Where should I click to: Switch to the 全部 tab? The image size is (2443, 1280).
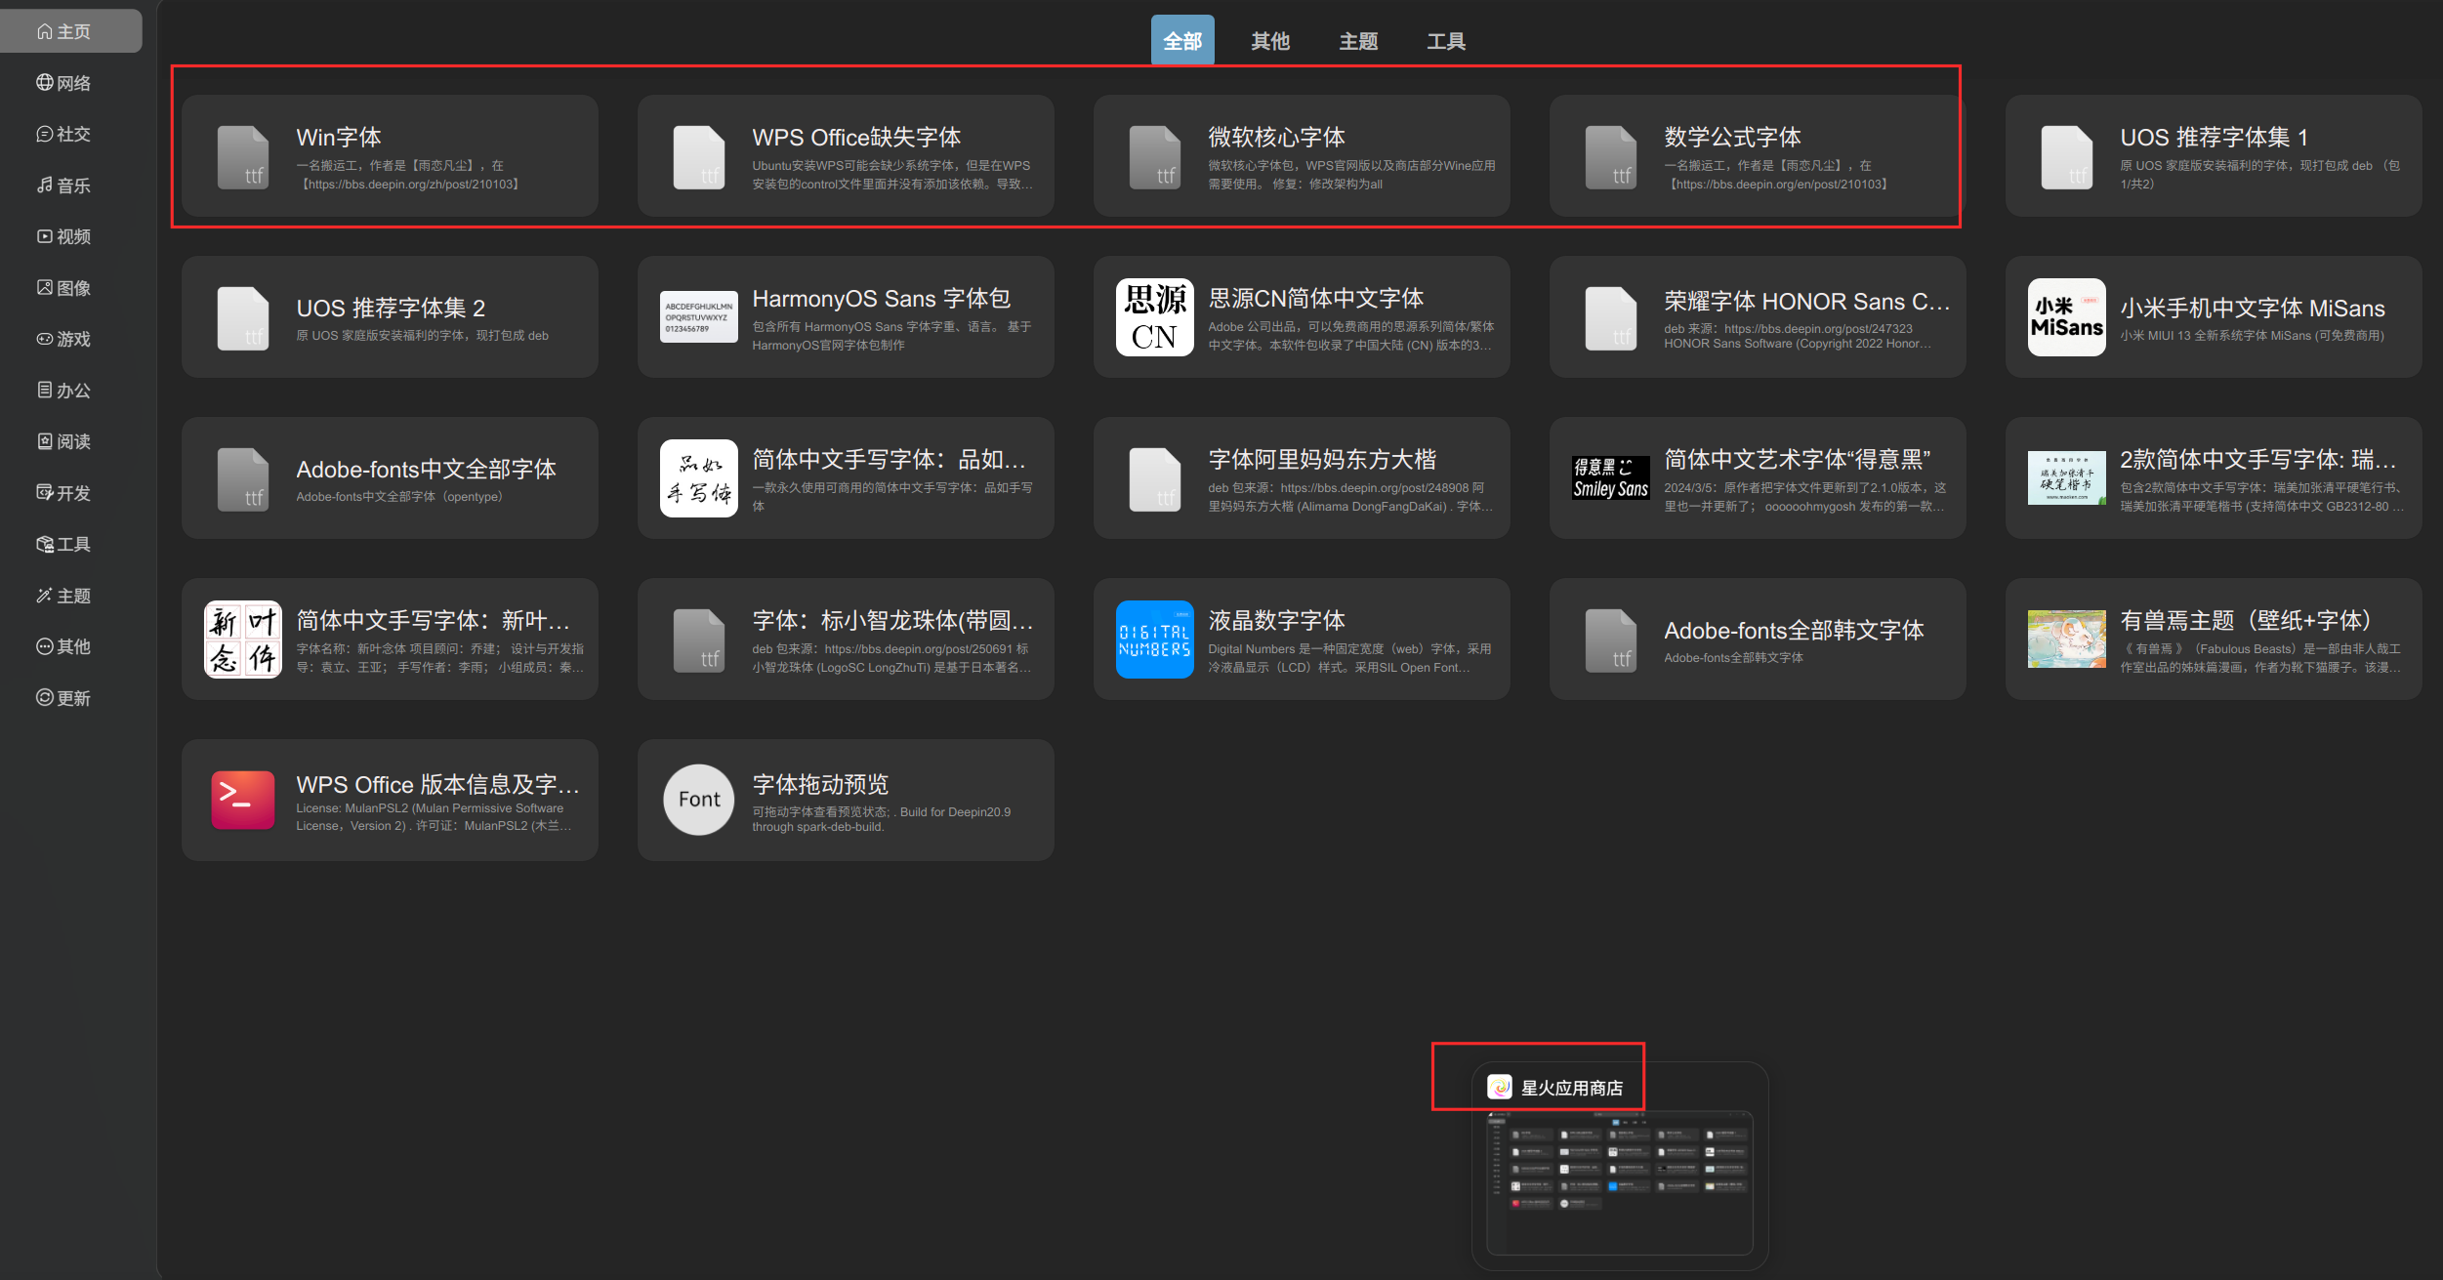[x=1182, y=41]
